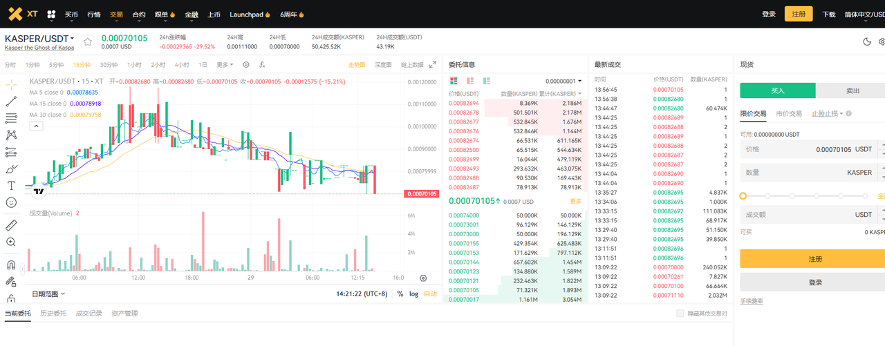Select the trend line drawing tool
The width and height of the screenshot is (885, 346).
(11, 101)
